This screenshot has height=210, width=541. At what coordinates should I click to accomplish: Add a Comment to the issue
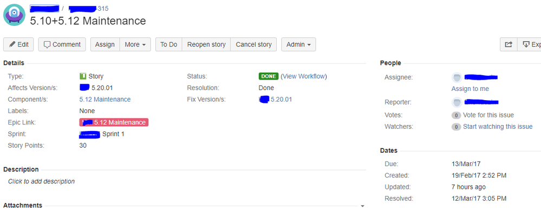click(x=62, y=44)
